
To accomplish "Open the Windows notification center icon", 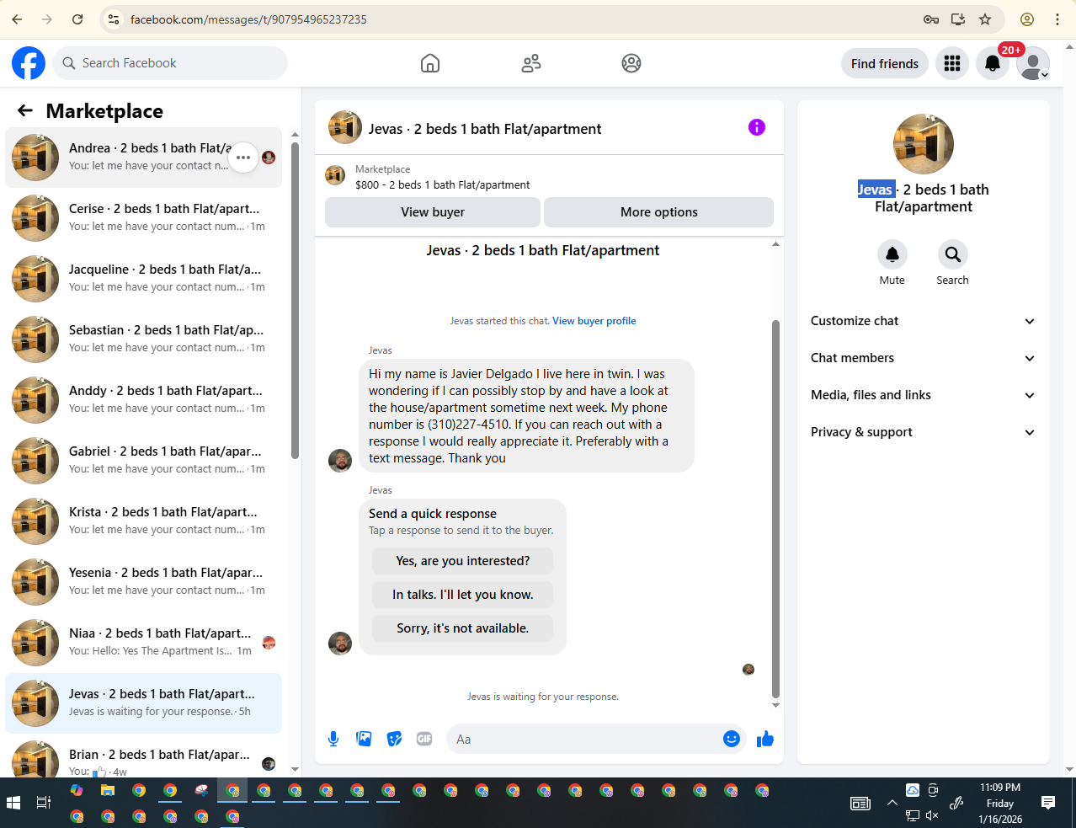I will coord(1048,803).
